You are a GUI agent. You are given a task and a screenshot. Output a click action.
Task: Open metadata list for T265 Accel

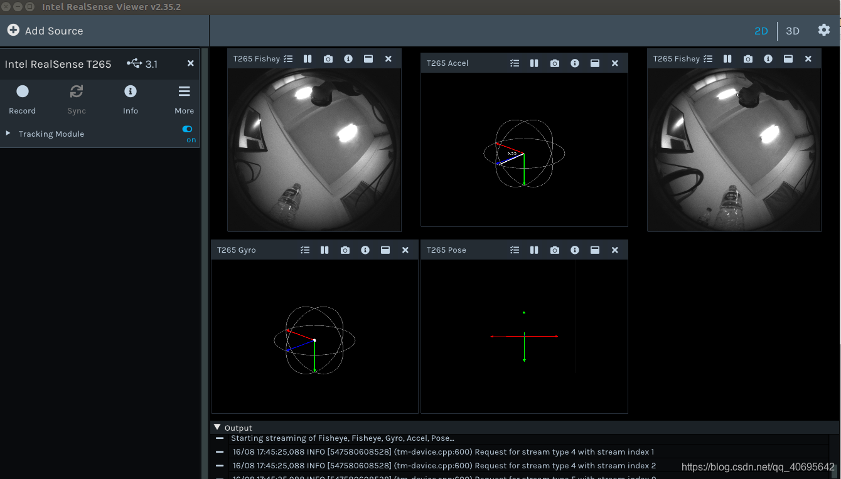click(514, 63)
